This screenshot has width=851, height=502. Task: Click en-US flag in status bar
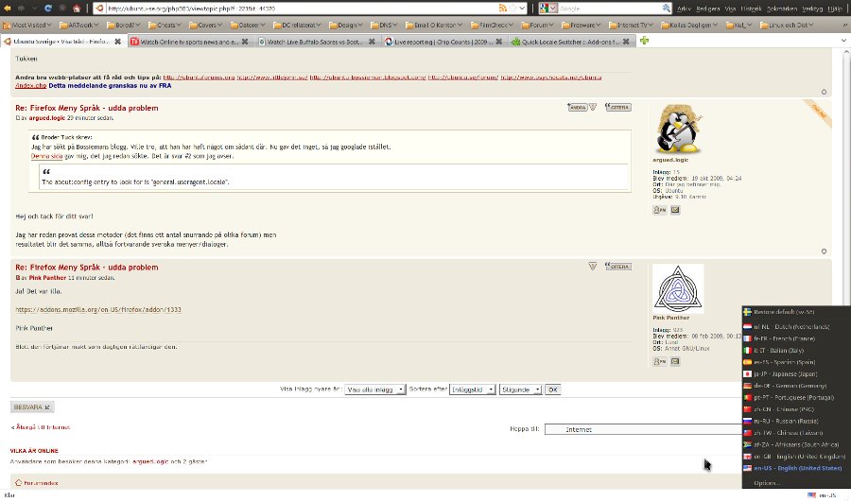pos(812,495)
